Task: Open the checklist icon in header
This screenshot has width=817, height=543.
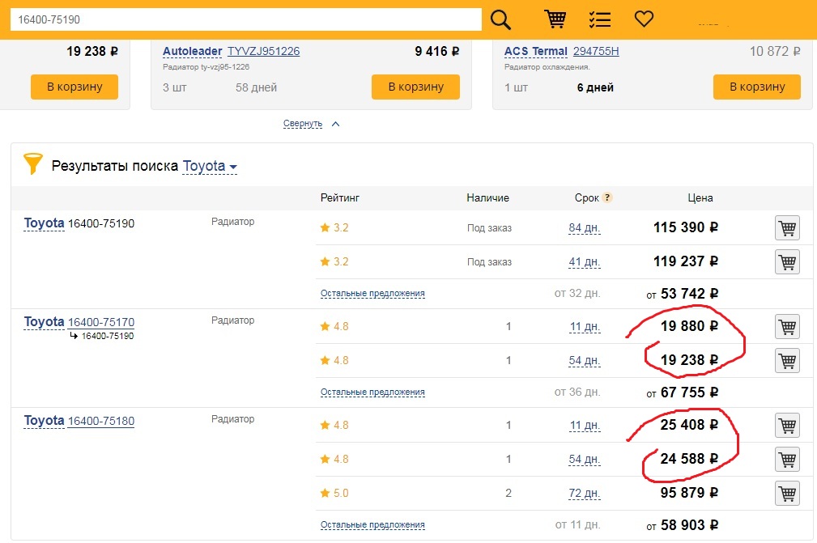Action: (599, 19)
